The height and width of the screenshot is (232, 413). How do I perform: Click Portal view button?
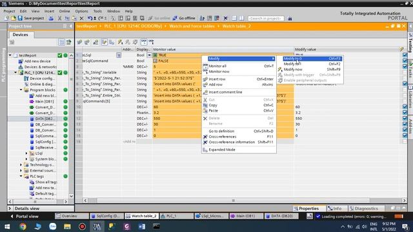point(25,217)
